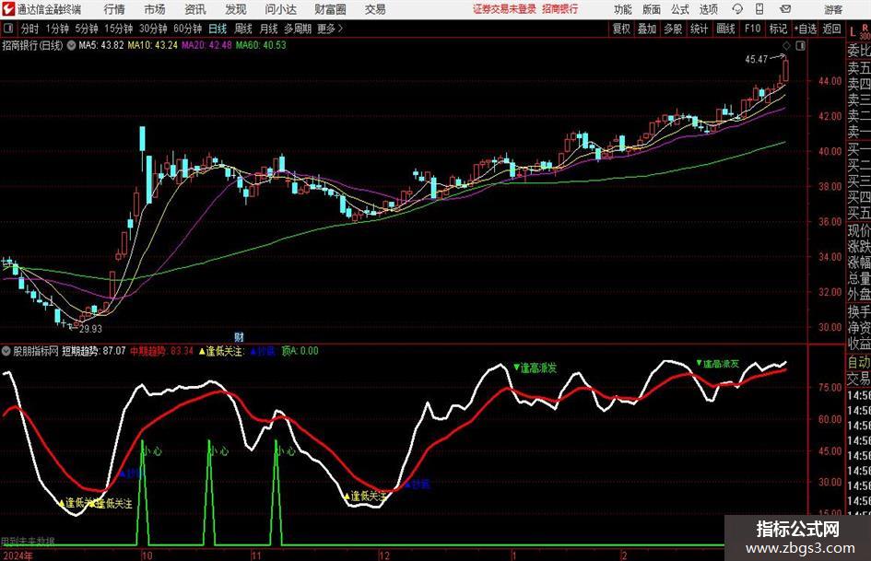Image resolution: width=871 pixels, height=561 pixels.
Task: Select the 日线 daily period tab
Action: [218, 29]
